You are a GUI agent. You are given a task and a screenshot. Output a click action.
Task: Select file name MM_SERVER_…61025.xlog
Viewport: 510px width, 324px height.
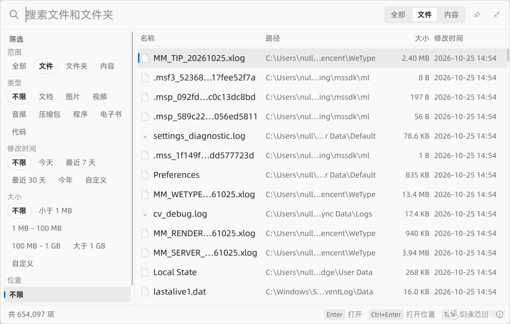205,253
